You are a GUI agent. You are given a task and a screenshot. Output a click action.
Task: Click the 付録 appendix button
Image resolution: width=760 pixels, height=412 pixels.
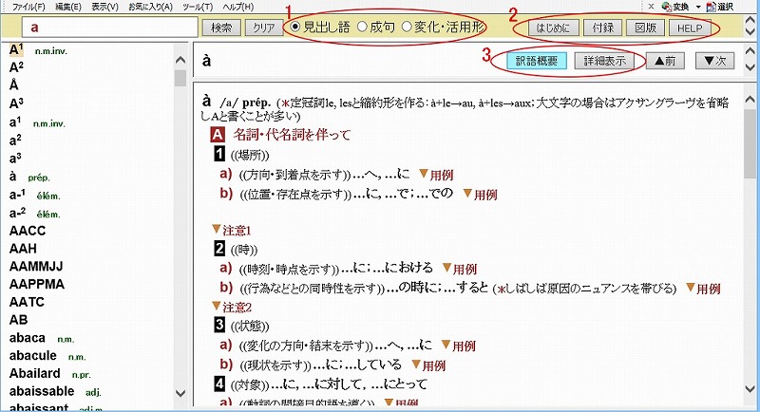(603, 28)
